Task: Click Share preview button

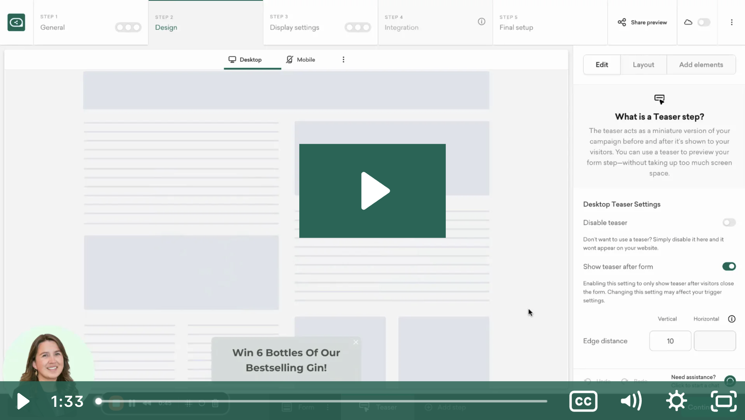Action: (x=642, y=22)
